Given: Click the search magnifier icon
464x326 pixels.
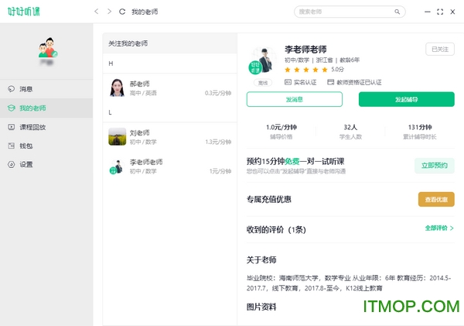Looking at the screenshot, I should click(397, 12).
